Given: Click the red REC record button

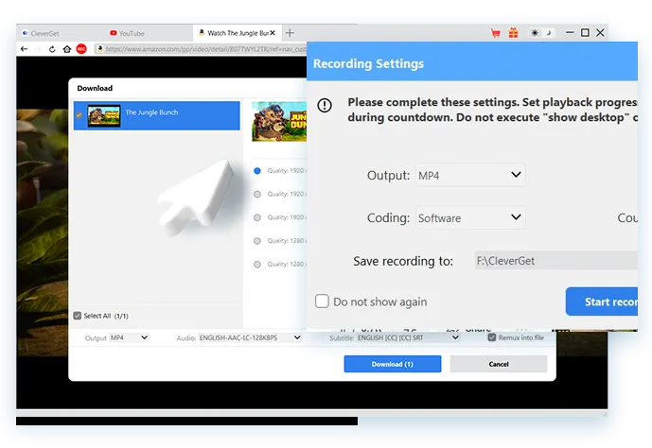Looking at the screenshot, I should point(81,49).
